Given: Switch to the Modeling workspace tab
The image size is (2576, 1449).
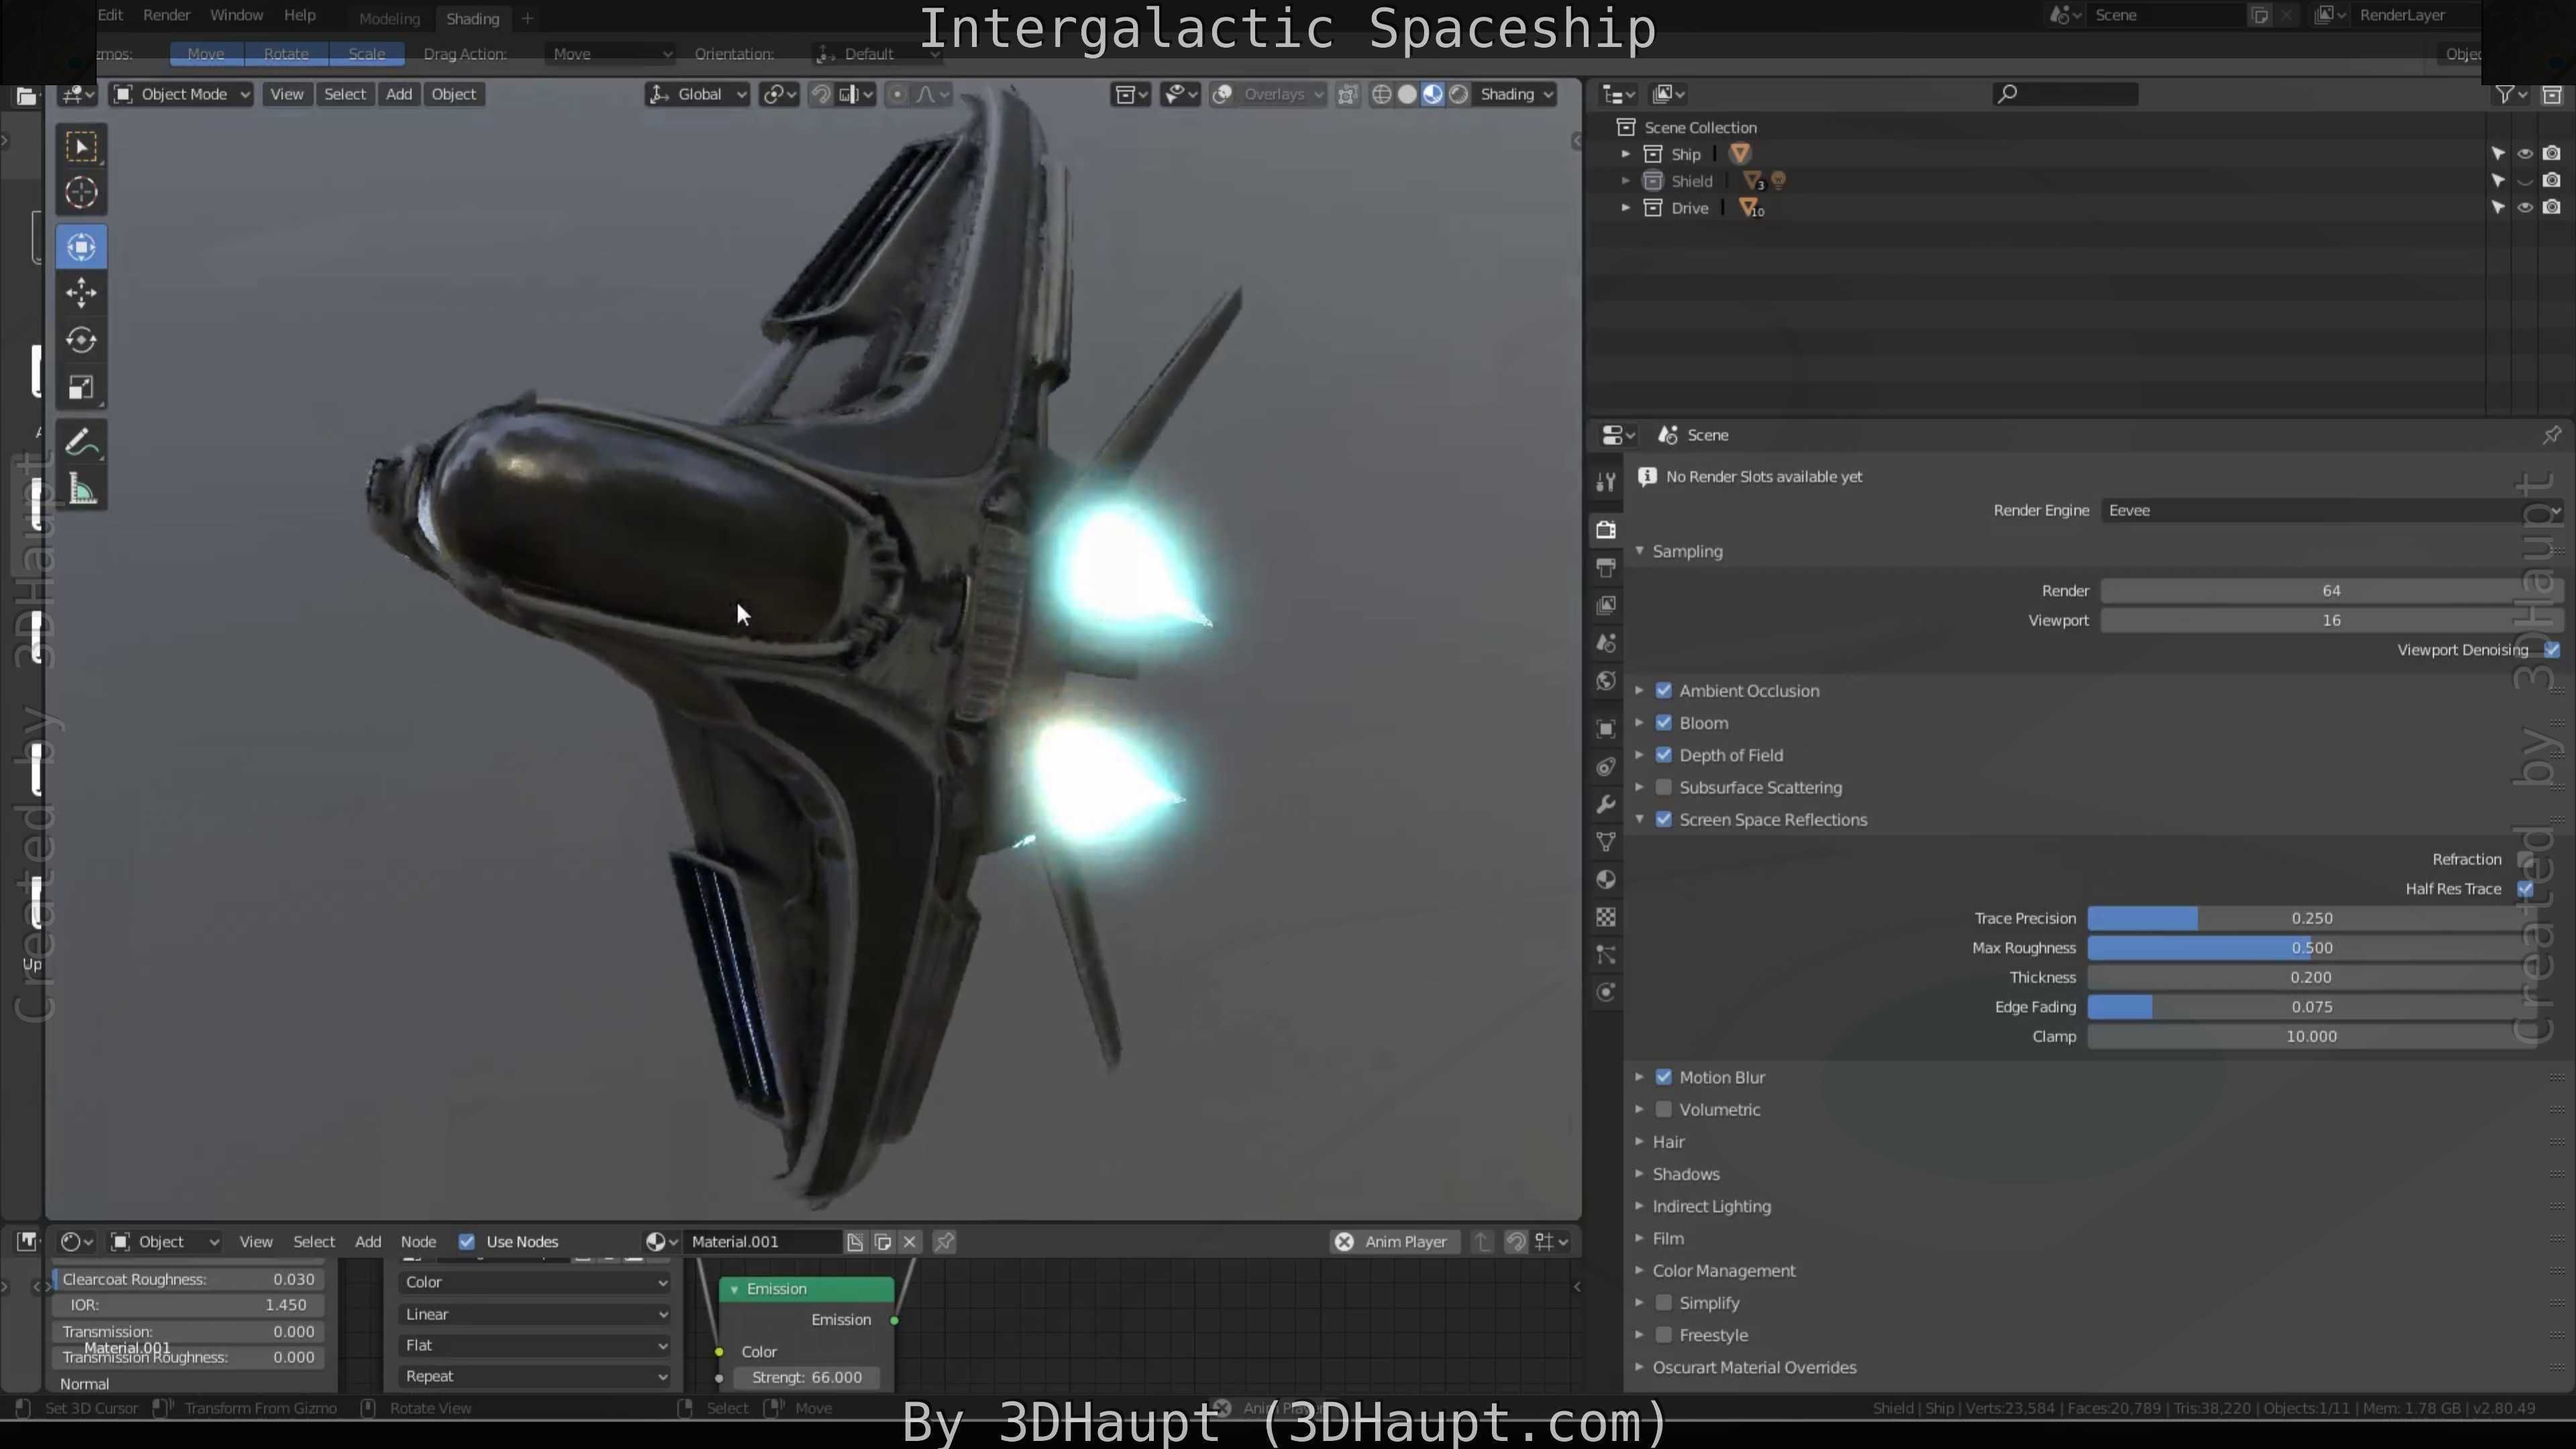Looking at the screenshot, I should pyautogui.click(x=389, y=18).
